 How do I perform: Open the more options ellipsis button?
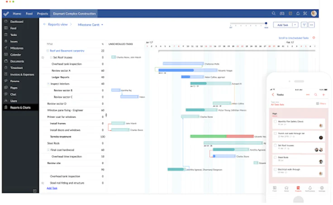point(312,25)
